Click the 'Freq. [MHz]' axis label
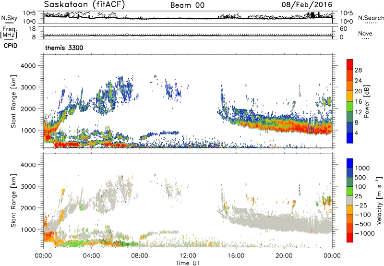 coord(9,33)
